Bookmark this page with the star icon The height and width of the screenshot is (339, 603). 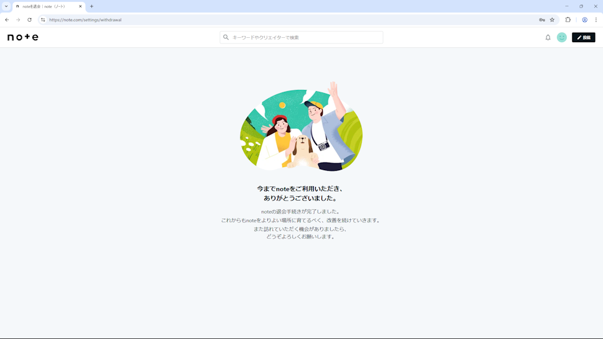552,20
